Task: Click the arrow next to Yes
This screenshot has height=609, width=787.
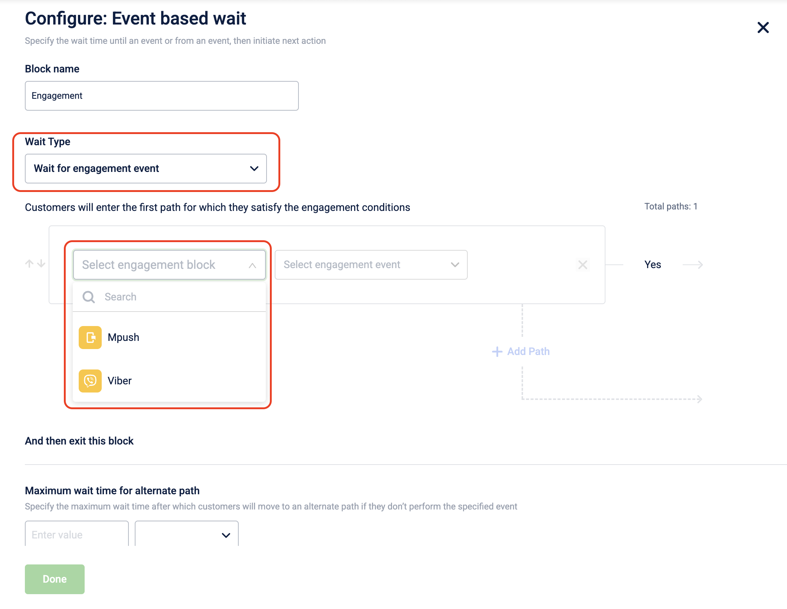Action: [693, 265]
